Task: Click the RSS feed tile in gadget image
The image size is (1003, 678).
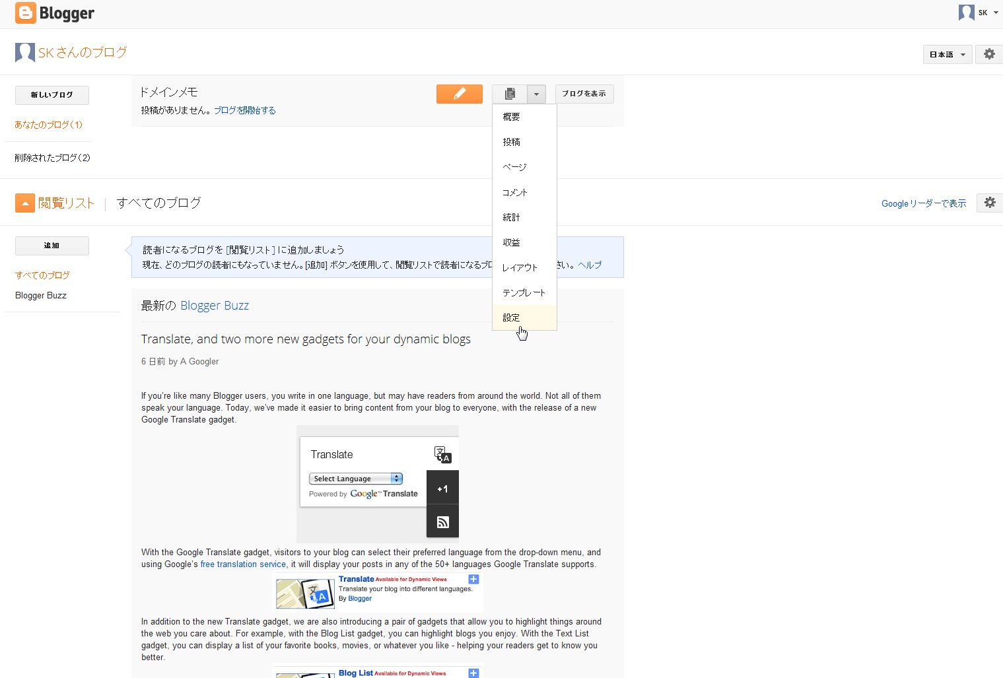Action: pos(442,522)
